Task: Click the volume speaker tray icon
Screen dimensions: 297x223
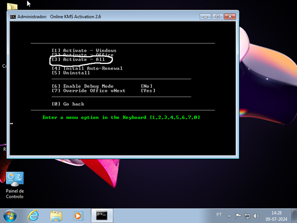Action: coord(256,216)
